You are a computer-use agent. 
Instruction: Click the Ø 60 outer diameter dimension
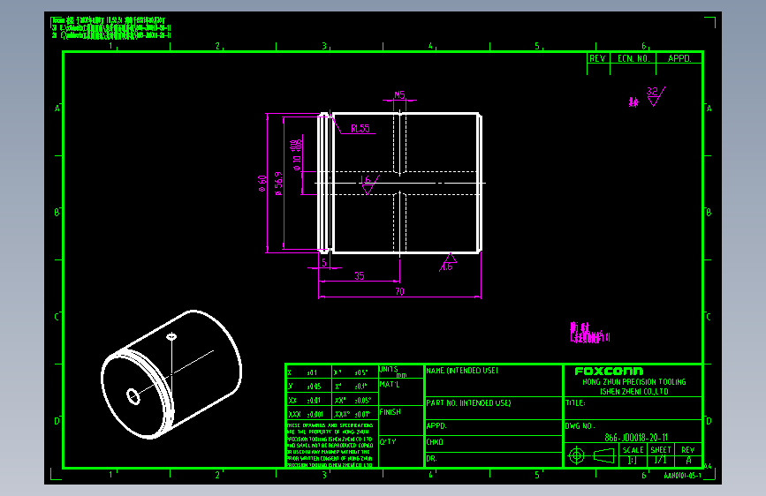[x=262, y=183]
